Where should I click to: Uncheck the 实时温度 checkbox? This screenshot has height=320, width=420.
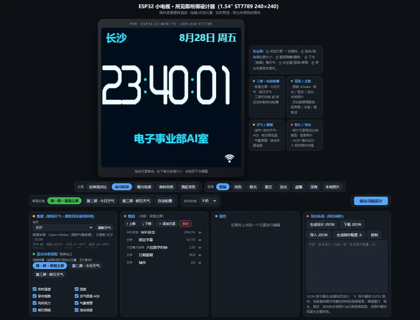coord(35,289)
